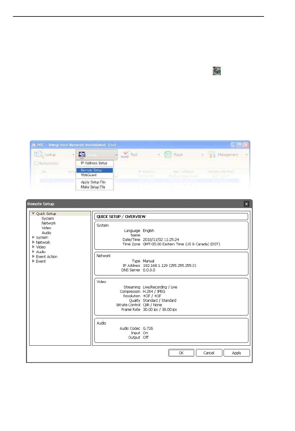Viewport: 295px width, 431px height.
Task: Click the QUICK SETUP / OVERVIEW heading
Action: point(121,217)
